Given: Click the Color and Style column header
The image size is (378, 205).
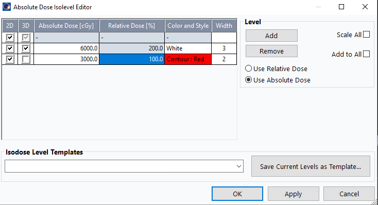Looking at the screenshot, I should pos(188,26).
